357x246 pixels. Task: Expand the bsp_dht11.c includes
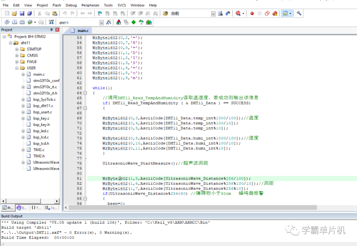tap(23, 106)
